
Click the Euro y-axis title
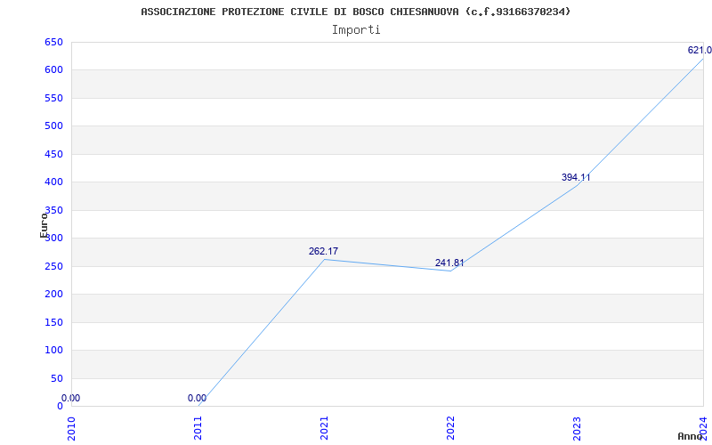44,225
